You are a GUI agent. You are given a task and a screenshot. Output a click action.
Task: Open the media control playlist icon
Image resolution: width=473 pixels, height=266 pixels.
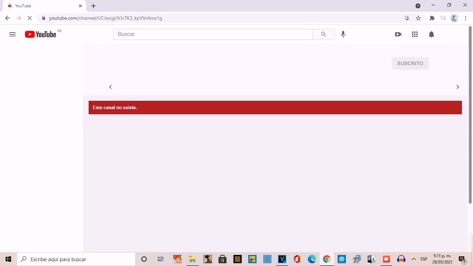click(x=443, y=18)
